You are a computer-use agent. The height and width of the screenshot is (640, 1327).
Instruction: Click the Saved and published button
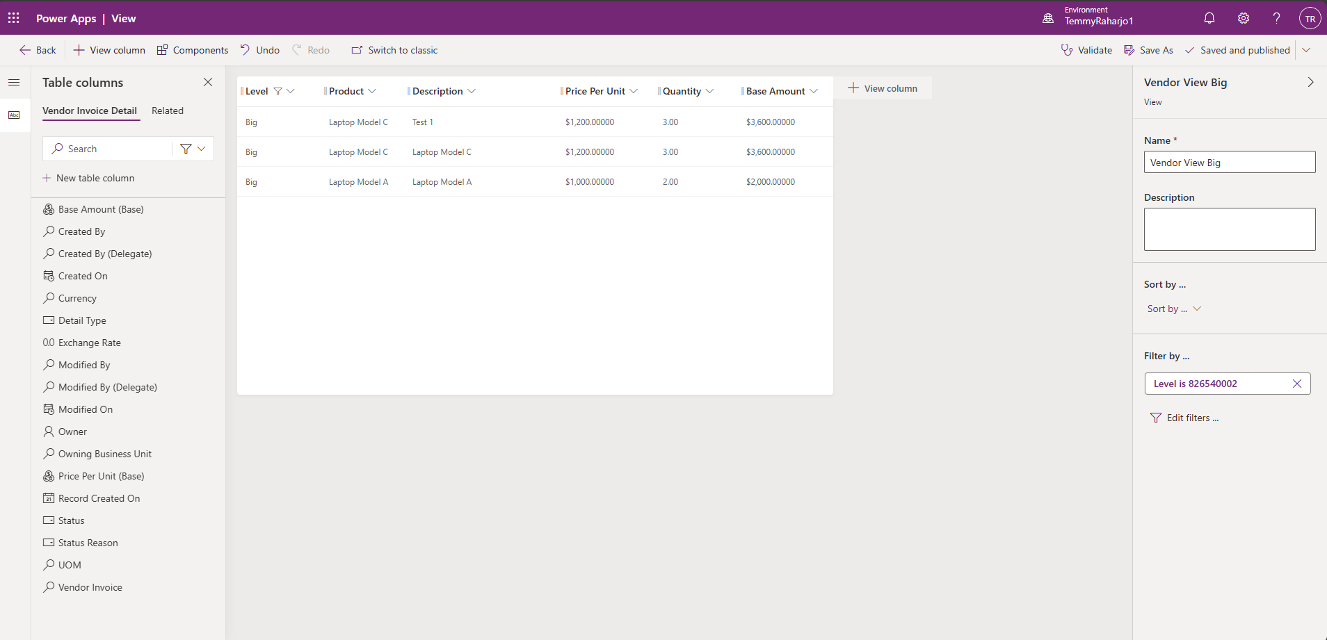1237,50
